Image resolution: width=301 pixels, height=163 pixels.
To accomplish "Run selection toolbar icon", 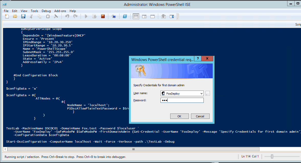I will click(94, 16).
